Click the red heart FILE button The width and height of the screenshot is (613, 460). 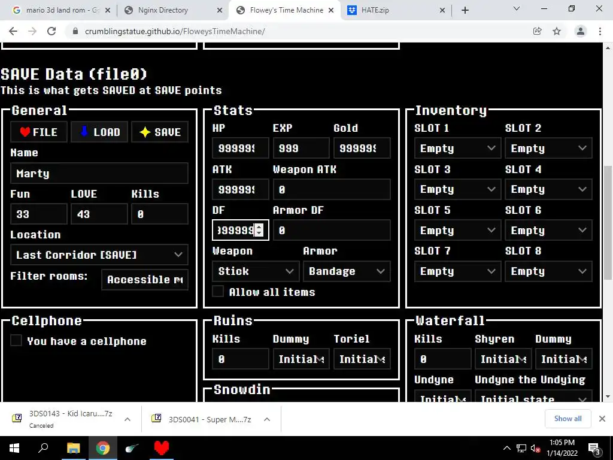39,132
